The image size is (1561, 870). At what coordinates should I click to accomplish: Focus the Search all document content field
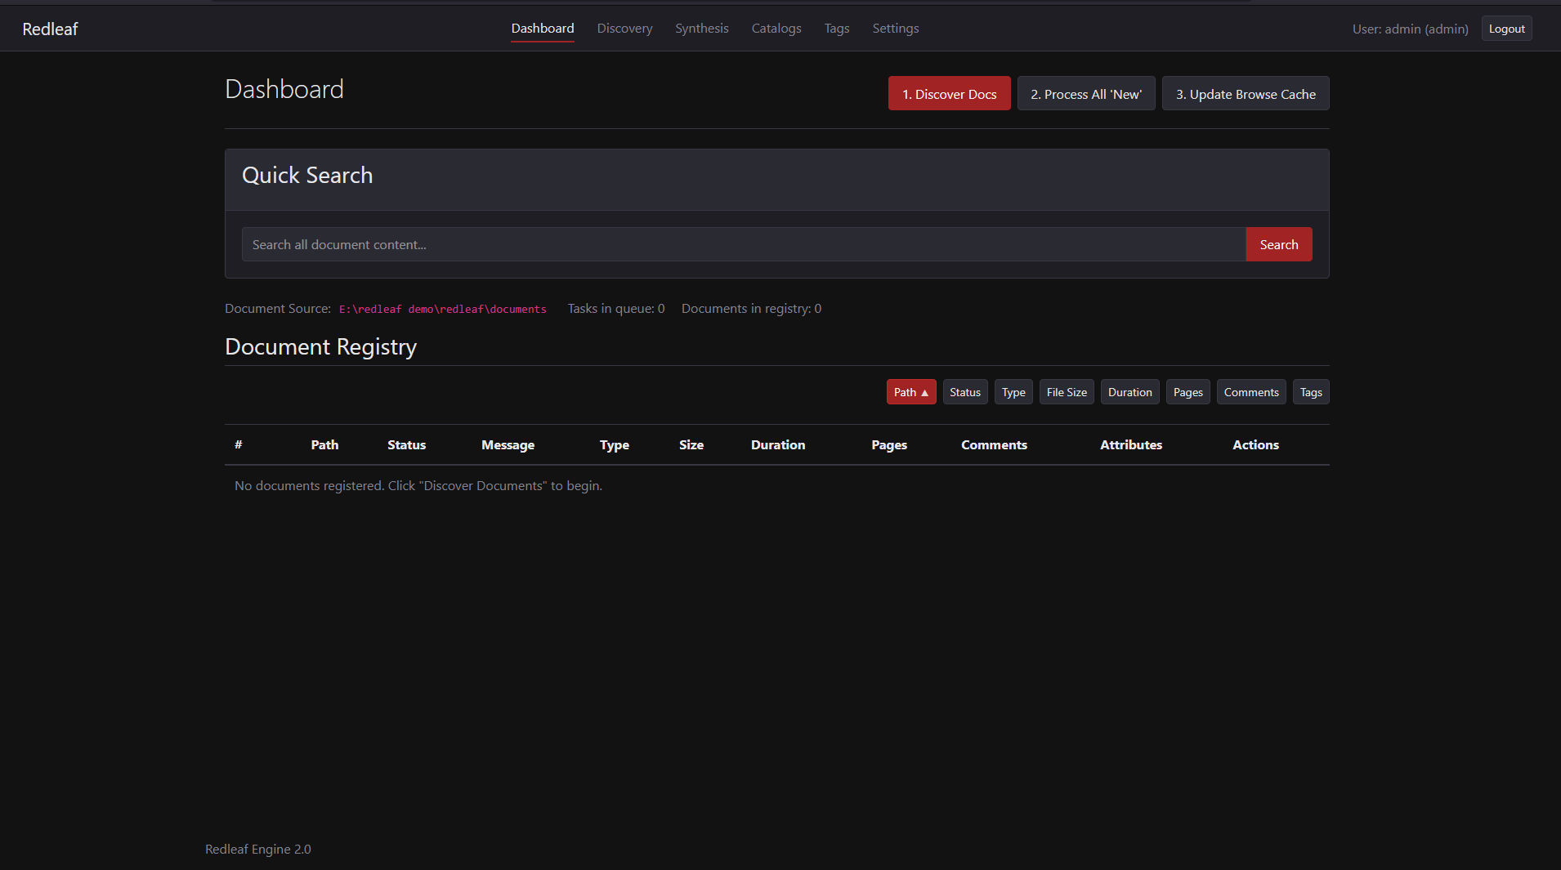tap(743, 244)
